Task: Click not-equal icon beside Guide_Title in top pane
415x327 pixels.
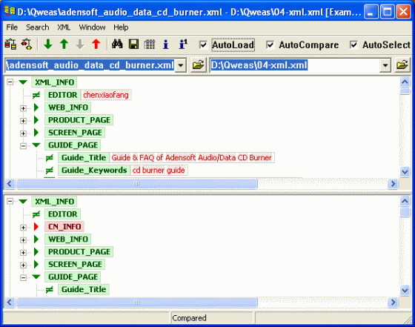Action: pyautogui.click(x=50, y=158)
